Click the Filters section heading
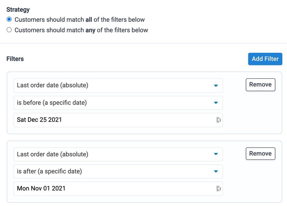287x206 pixels. (15, 59)
